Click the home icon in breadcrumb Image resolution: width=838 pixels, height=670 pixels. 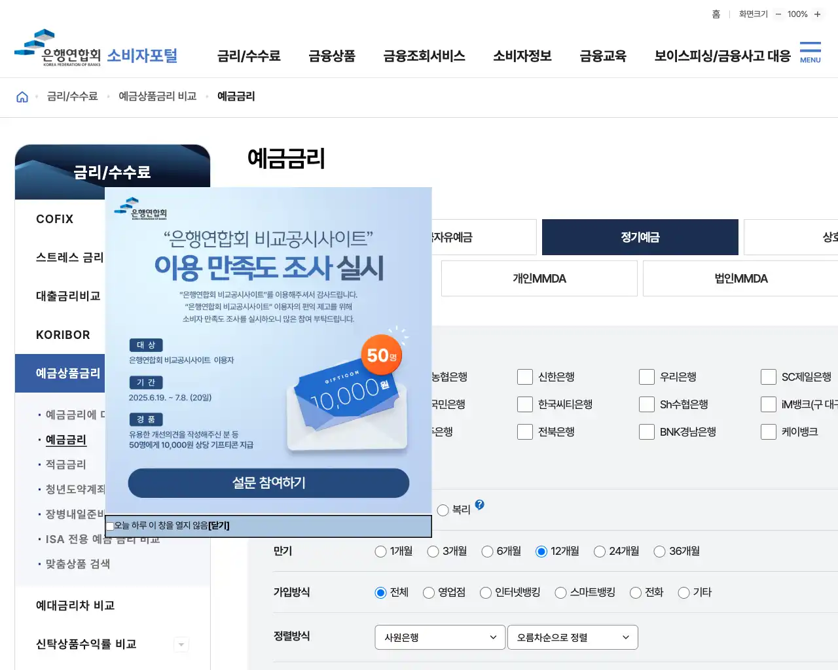tap(22, 97)
